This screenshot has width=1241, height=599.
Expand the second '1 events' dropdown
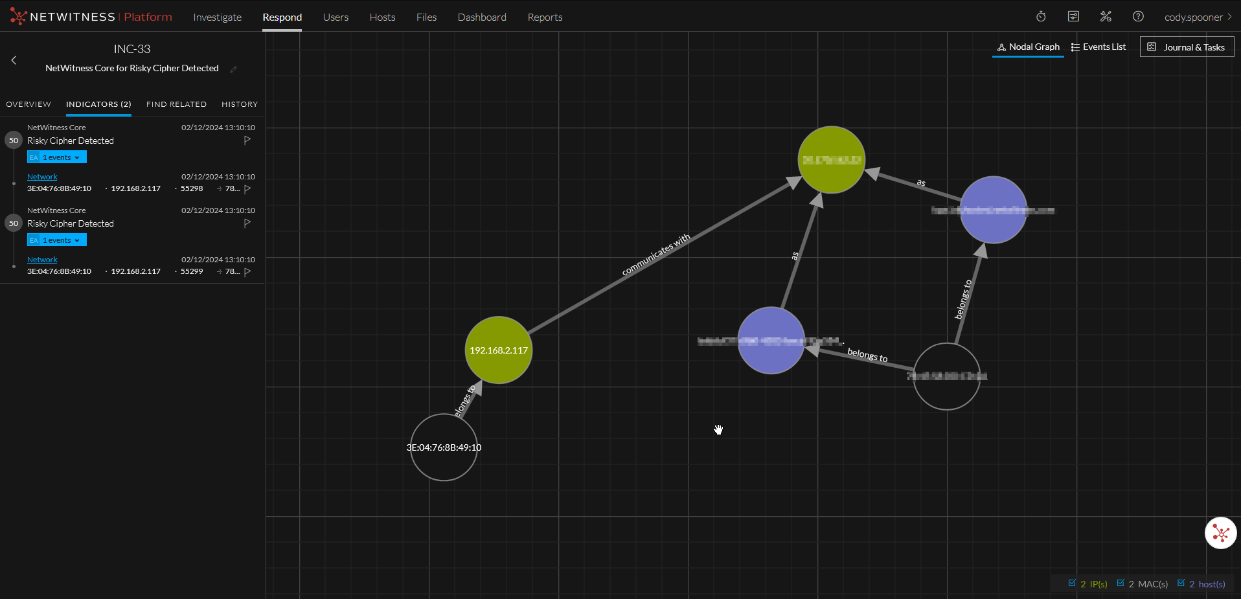pos(57,240)
